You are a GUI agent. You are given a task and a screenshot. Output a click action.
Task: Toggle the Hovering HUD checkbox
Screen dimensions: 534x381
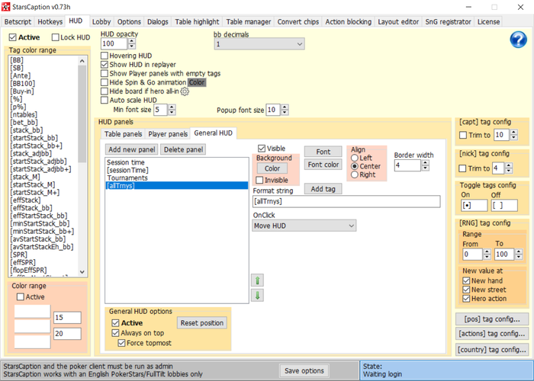(x=105, y=56)
